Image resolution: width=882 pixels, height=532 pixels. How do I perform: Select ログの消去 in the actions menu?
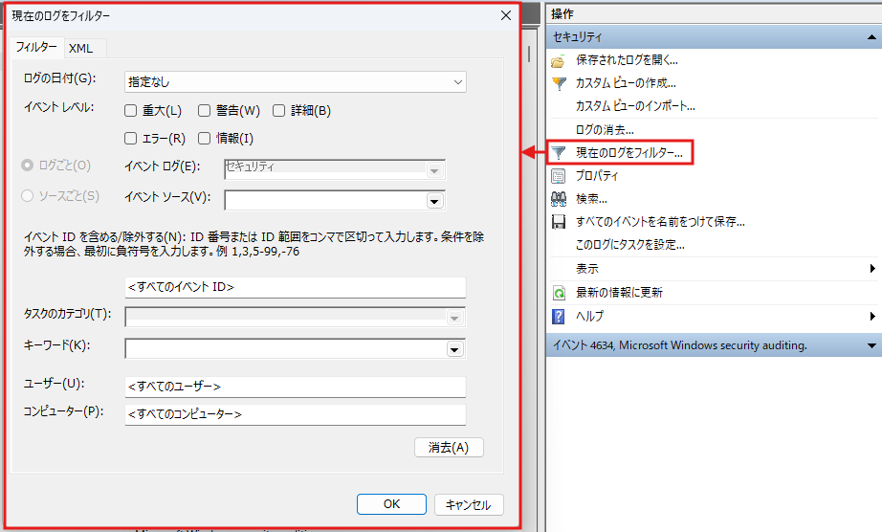coord(605,129)
